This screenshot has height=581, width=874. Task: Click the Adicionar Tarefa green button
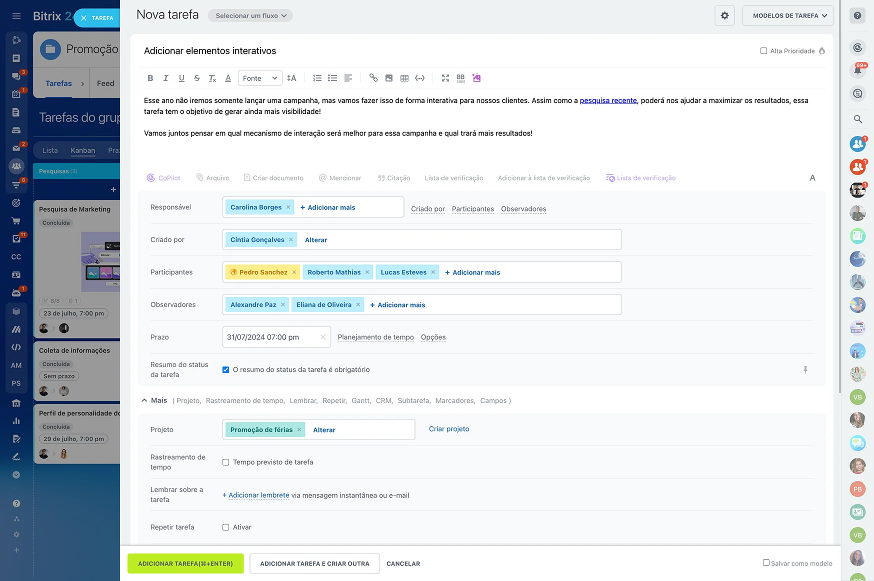click(x=185, y=563)
